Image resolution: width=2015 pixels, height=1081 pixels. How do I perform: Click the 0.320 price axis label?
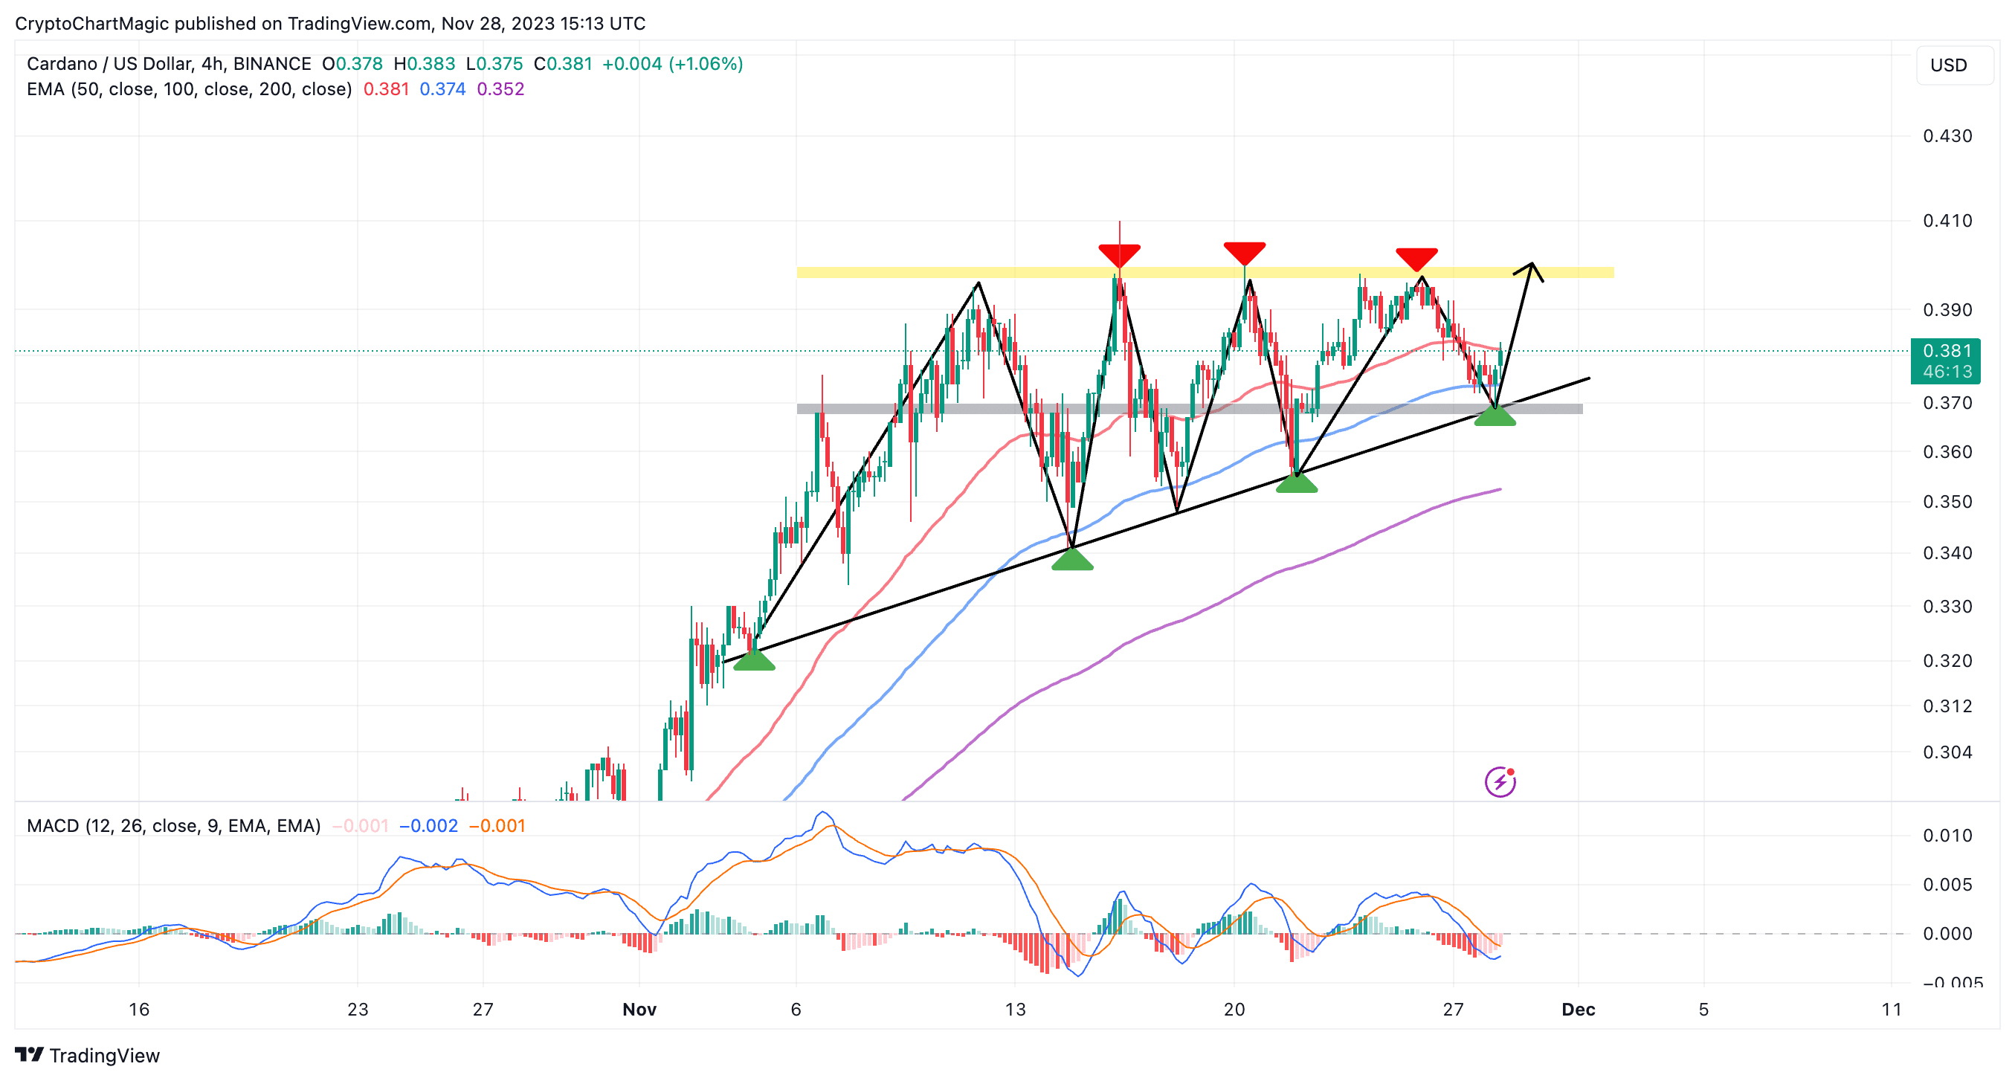[x=1948, y=661]
